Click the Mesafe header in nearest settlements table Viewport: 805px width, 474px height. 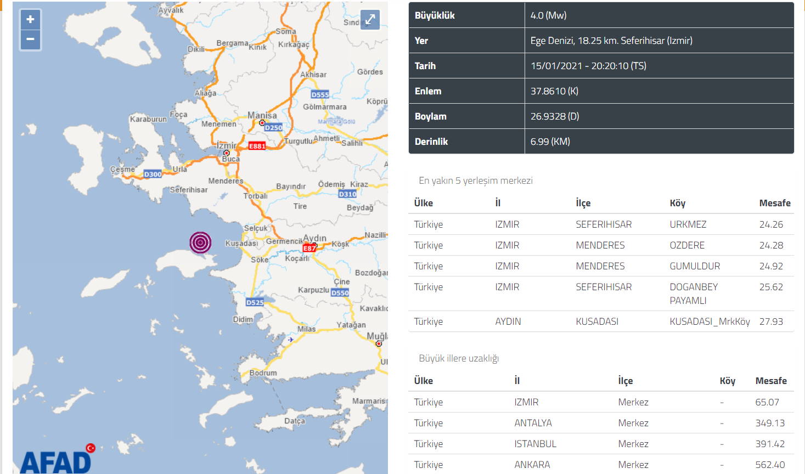[774, 203]
